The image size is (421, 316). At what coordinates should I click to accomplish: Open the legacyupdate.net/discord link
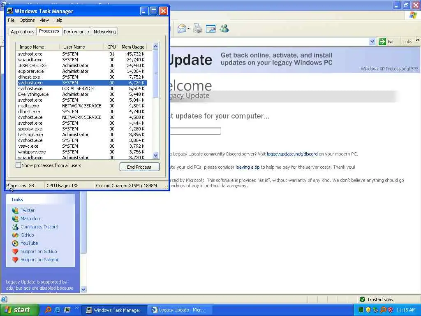pyautogui.click(x=292, y=154)
